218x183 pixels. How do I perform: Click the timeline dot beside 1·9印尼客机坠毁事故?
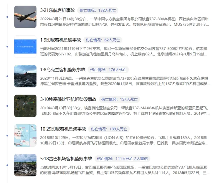(x=7, y=47)
